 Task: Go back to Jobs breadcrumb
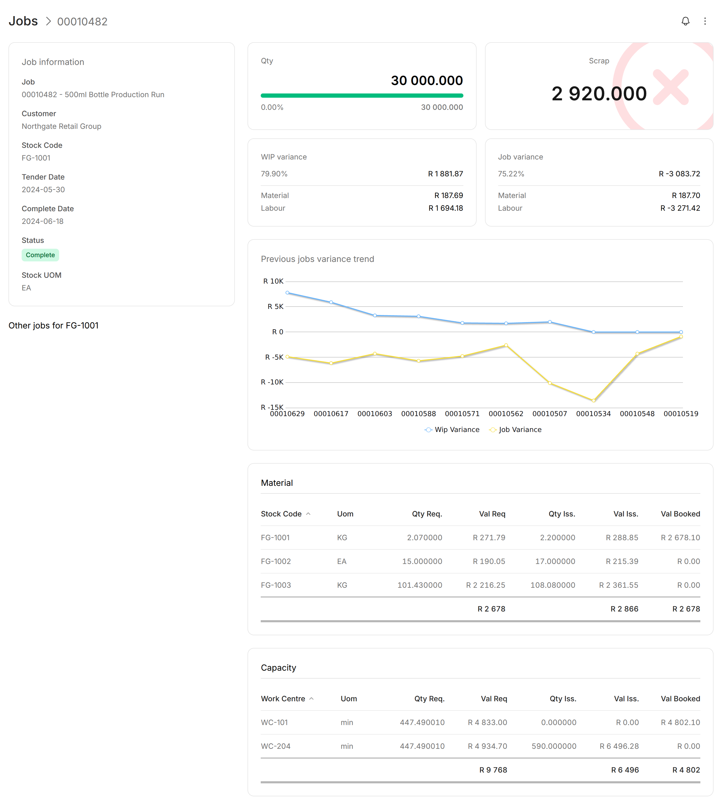[23, 21]
